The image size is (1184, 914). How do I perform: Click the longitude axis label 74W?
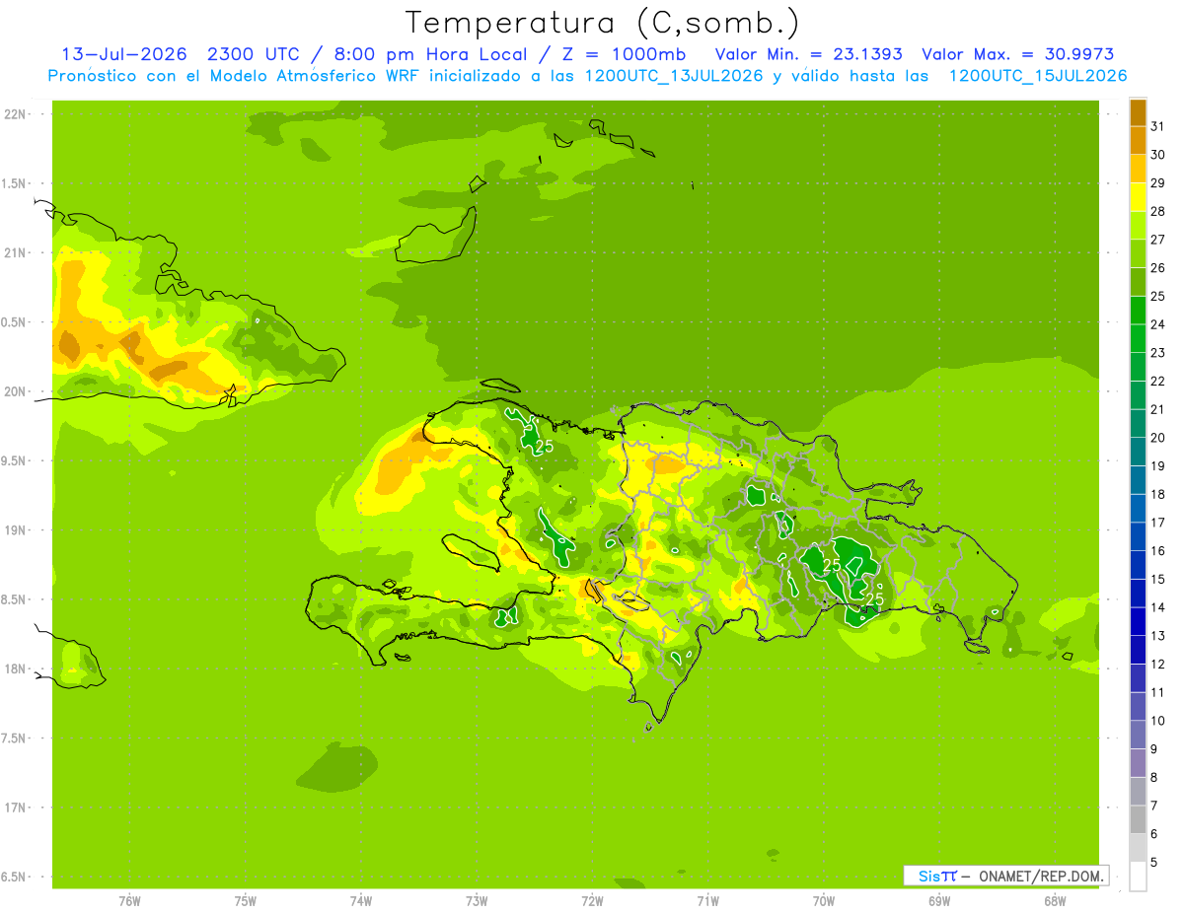point(361,901)
